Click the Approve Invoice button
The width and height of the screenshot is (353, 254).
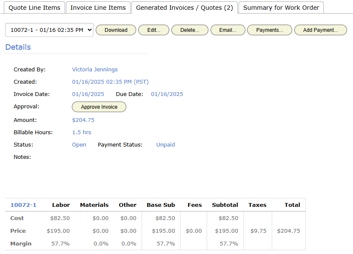click(x=99, y=107)
